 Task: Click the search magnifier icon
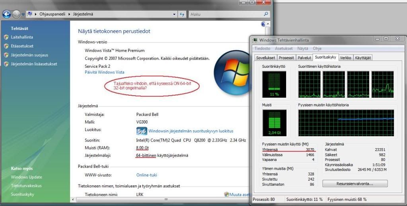coord(266,14)
